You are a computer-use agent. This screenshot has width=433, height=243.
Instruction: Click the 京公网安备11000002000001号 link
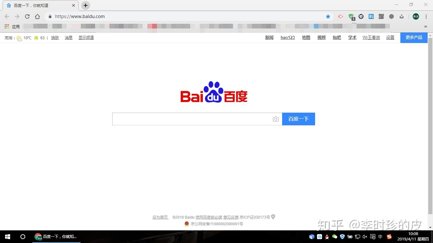[217, 224]
